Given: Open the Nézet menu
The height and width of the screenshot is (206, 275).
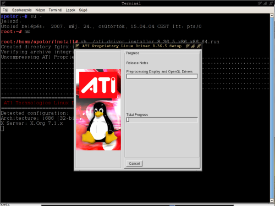Looking at the screenshot, I should 40,10.
